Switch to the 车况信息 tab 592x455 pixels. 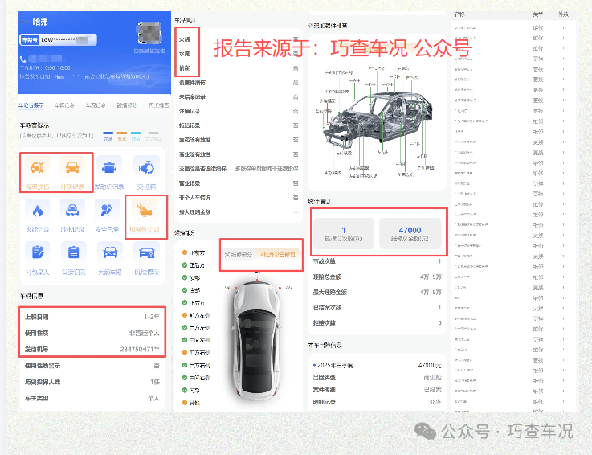(95, 105)
